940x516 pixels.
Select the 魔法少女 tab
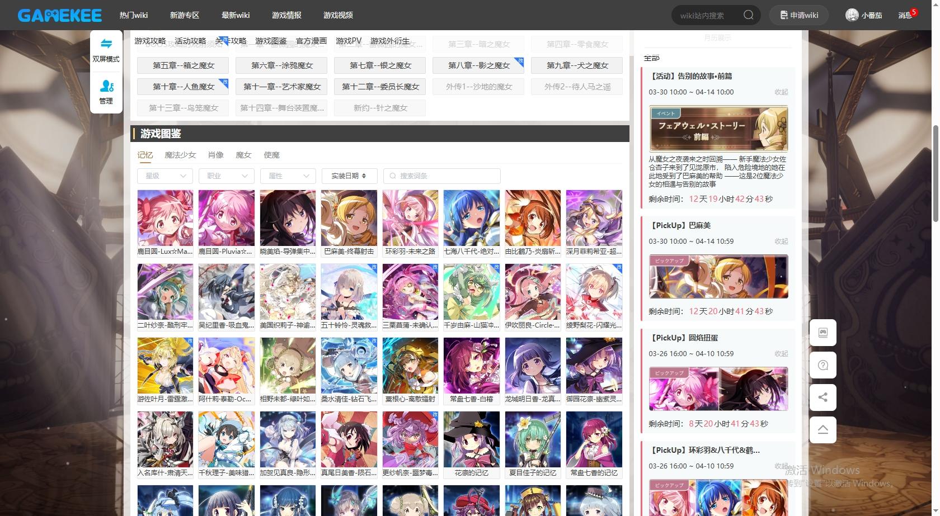tap(180, 155)
